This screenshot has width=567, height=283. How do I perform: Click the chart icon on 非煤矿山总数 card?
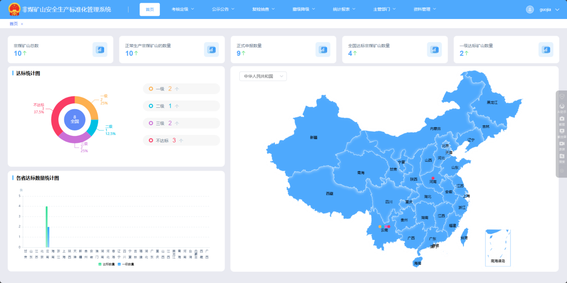pyautogui.click(x=100, y=50)
